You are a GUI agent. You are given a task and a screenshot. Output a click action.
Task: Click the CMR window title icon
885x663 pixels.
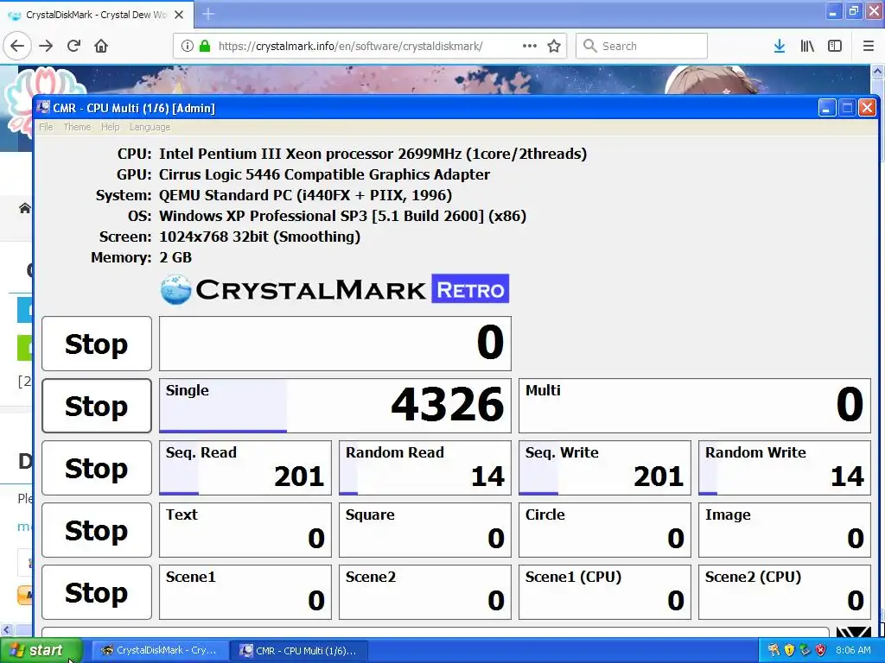pyautogui.click(x=43, y=107)
